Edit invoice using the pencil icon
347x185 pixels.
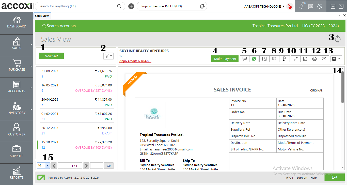[x=295, y=59]
